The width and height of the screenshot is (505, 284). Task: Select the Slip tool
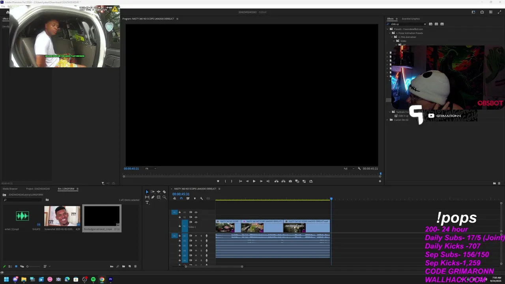click(x=147, y=197)
